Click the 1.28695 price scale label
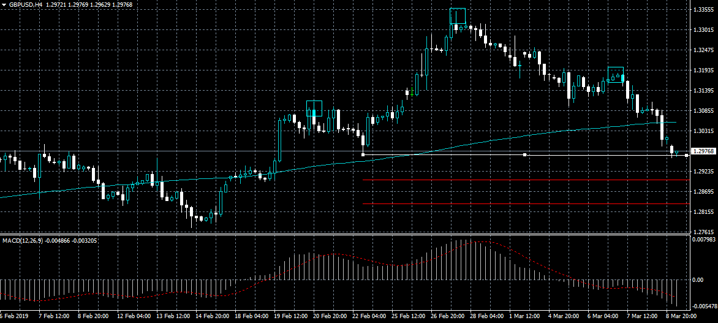The image size is (718, 323). pos(703,191)
